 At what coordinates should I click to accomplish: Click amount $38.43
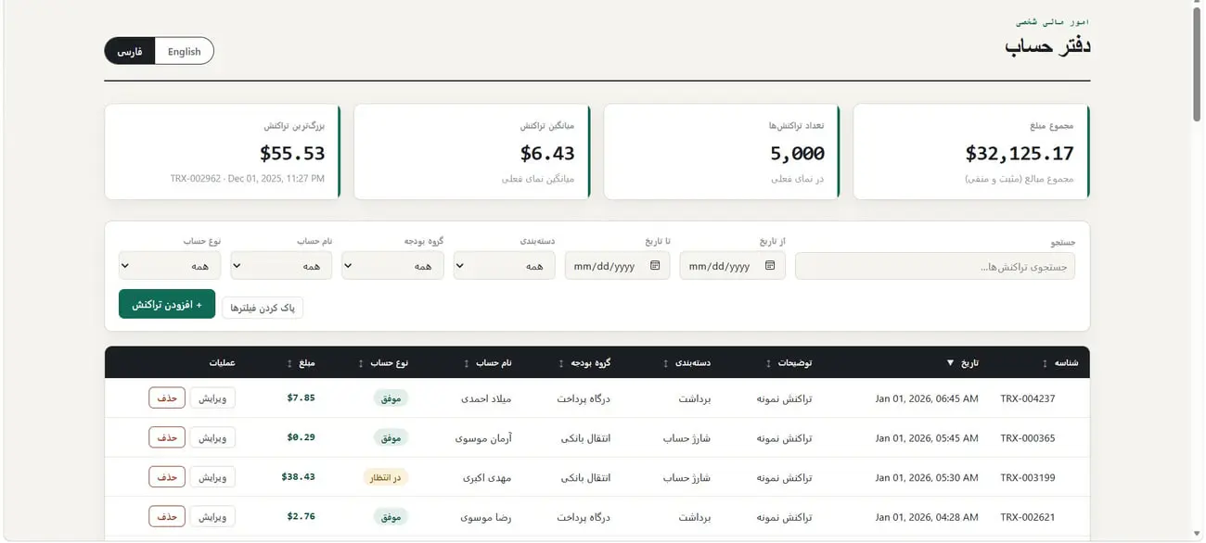[x=298, y=476]
